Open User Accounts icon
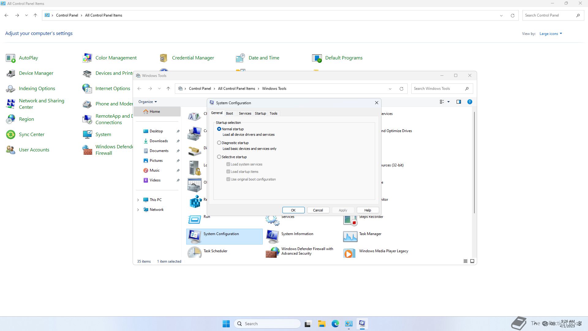The width and height of the screenshot is (588, 331). [x=11, y=150]
